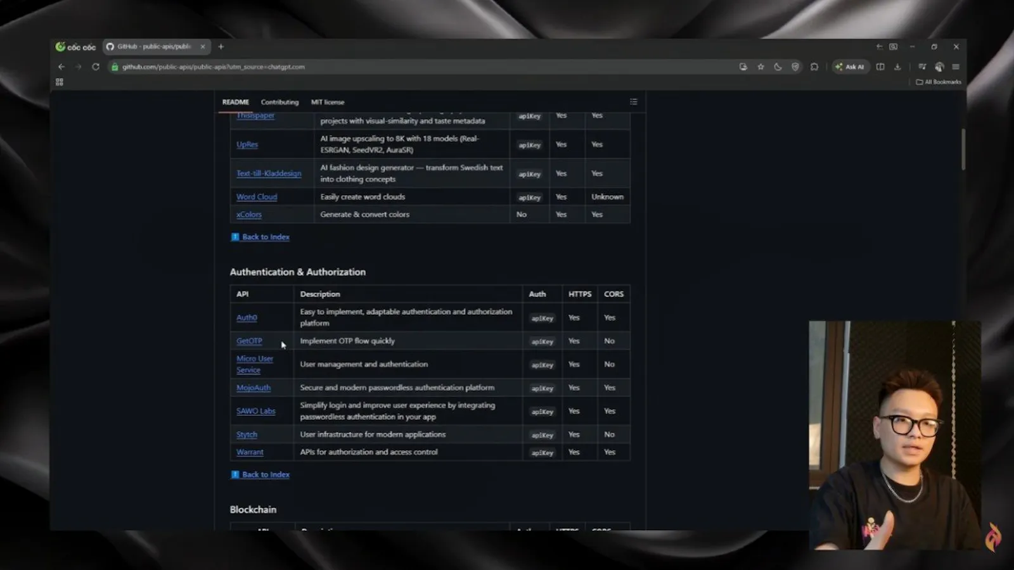
Task: Open the GetOTP link
Action: 249,341
